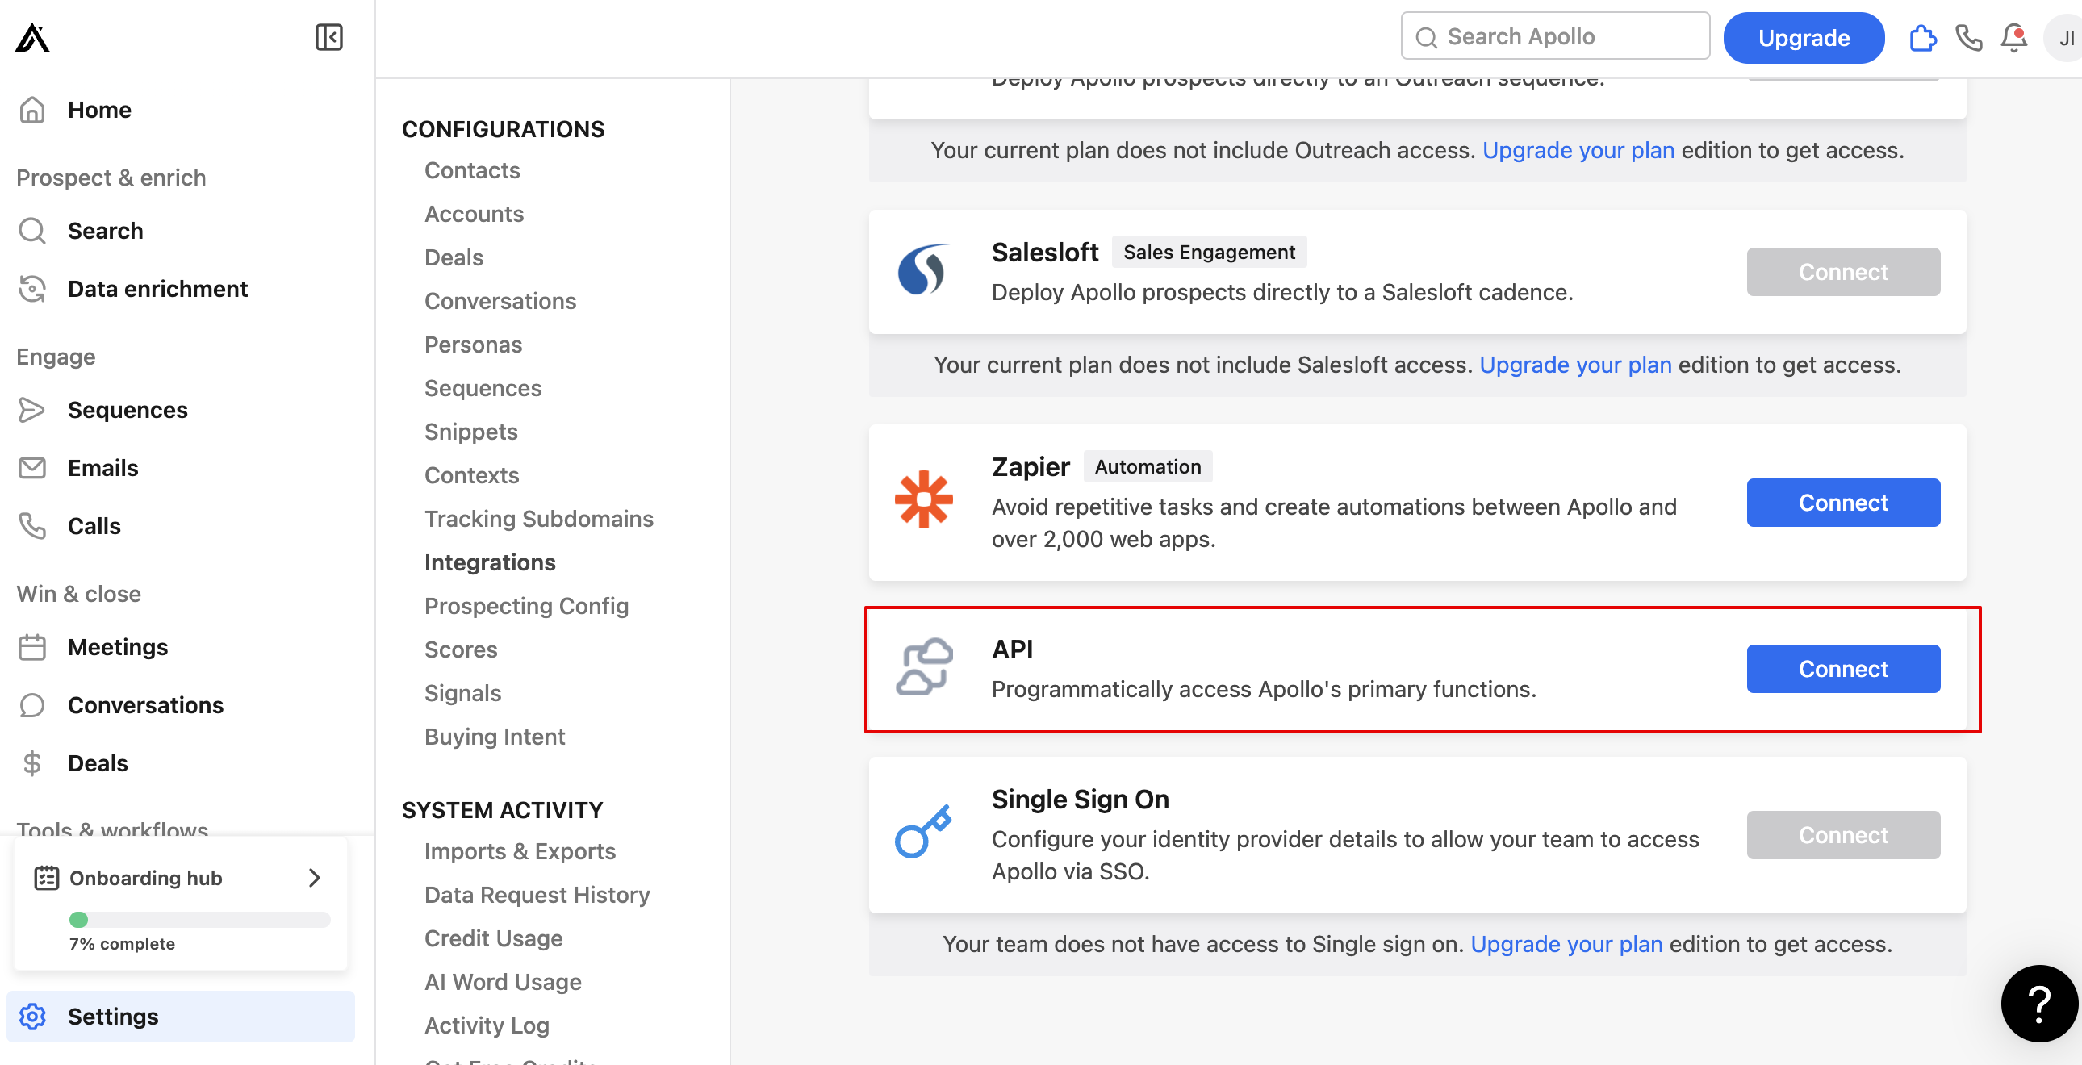Click the JI user avatar
The image size is (2082, 1065).
[x=2065, y=38]
